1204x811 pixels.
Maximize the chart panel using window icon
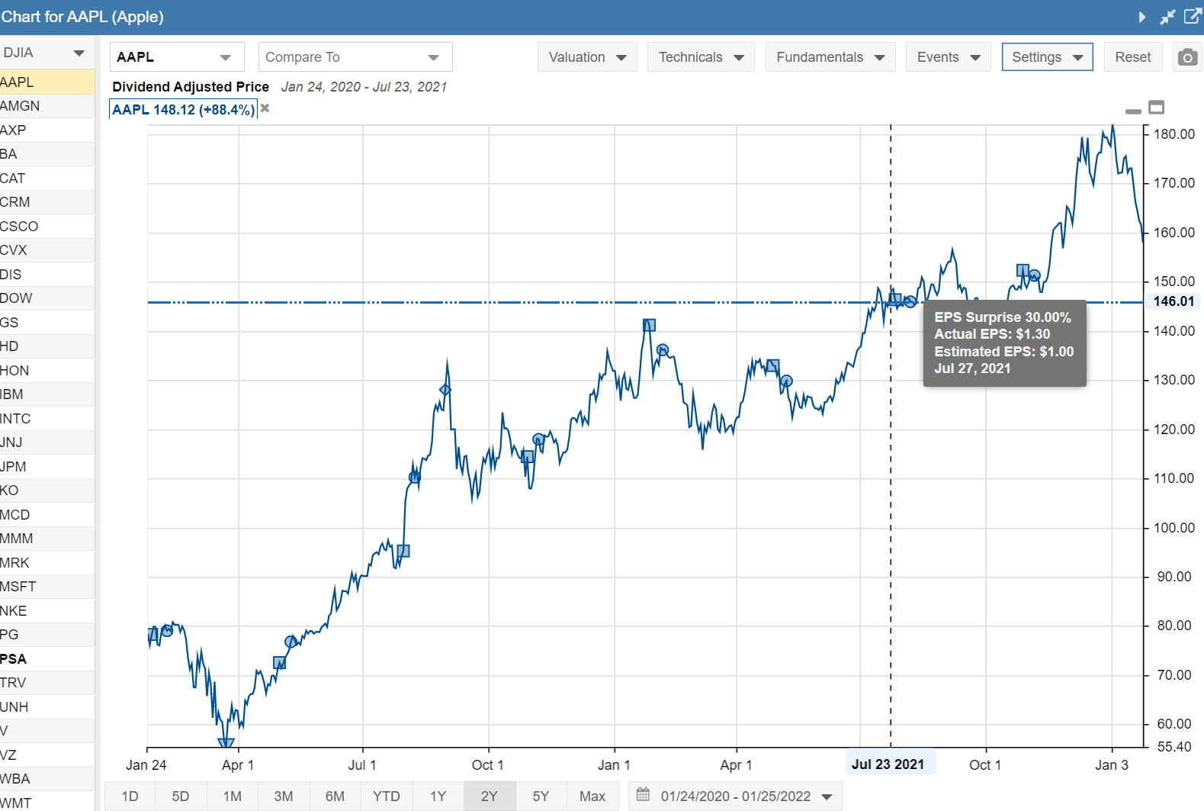[x=1157, y=108]
